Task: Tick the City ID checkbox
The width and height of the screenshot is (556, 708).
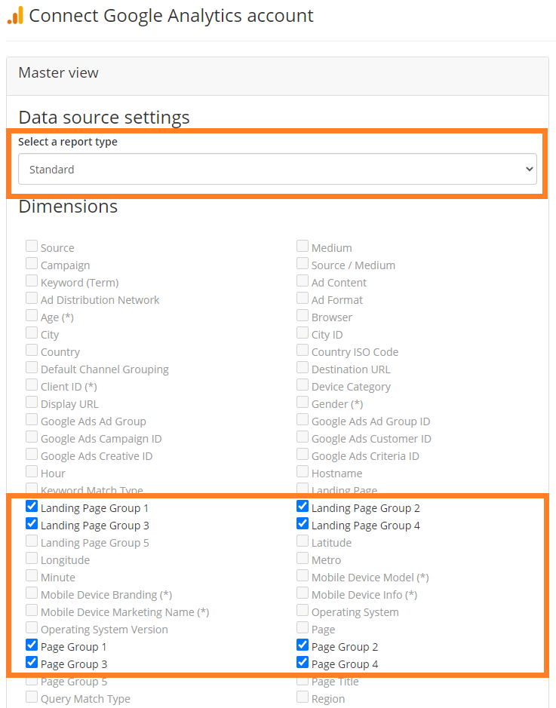Action: coord(303,333)
